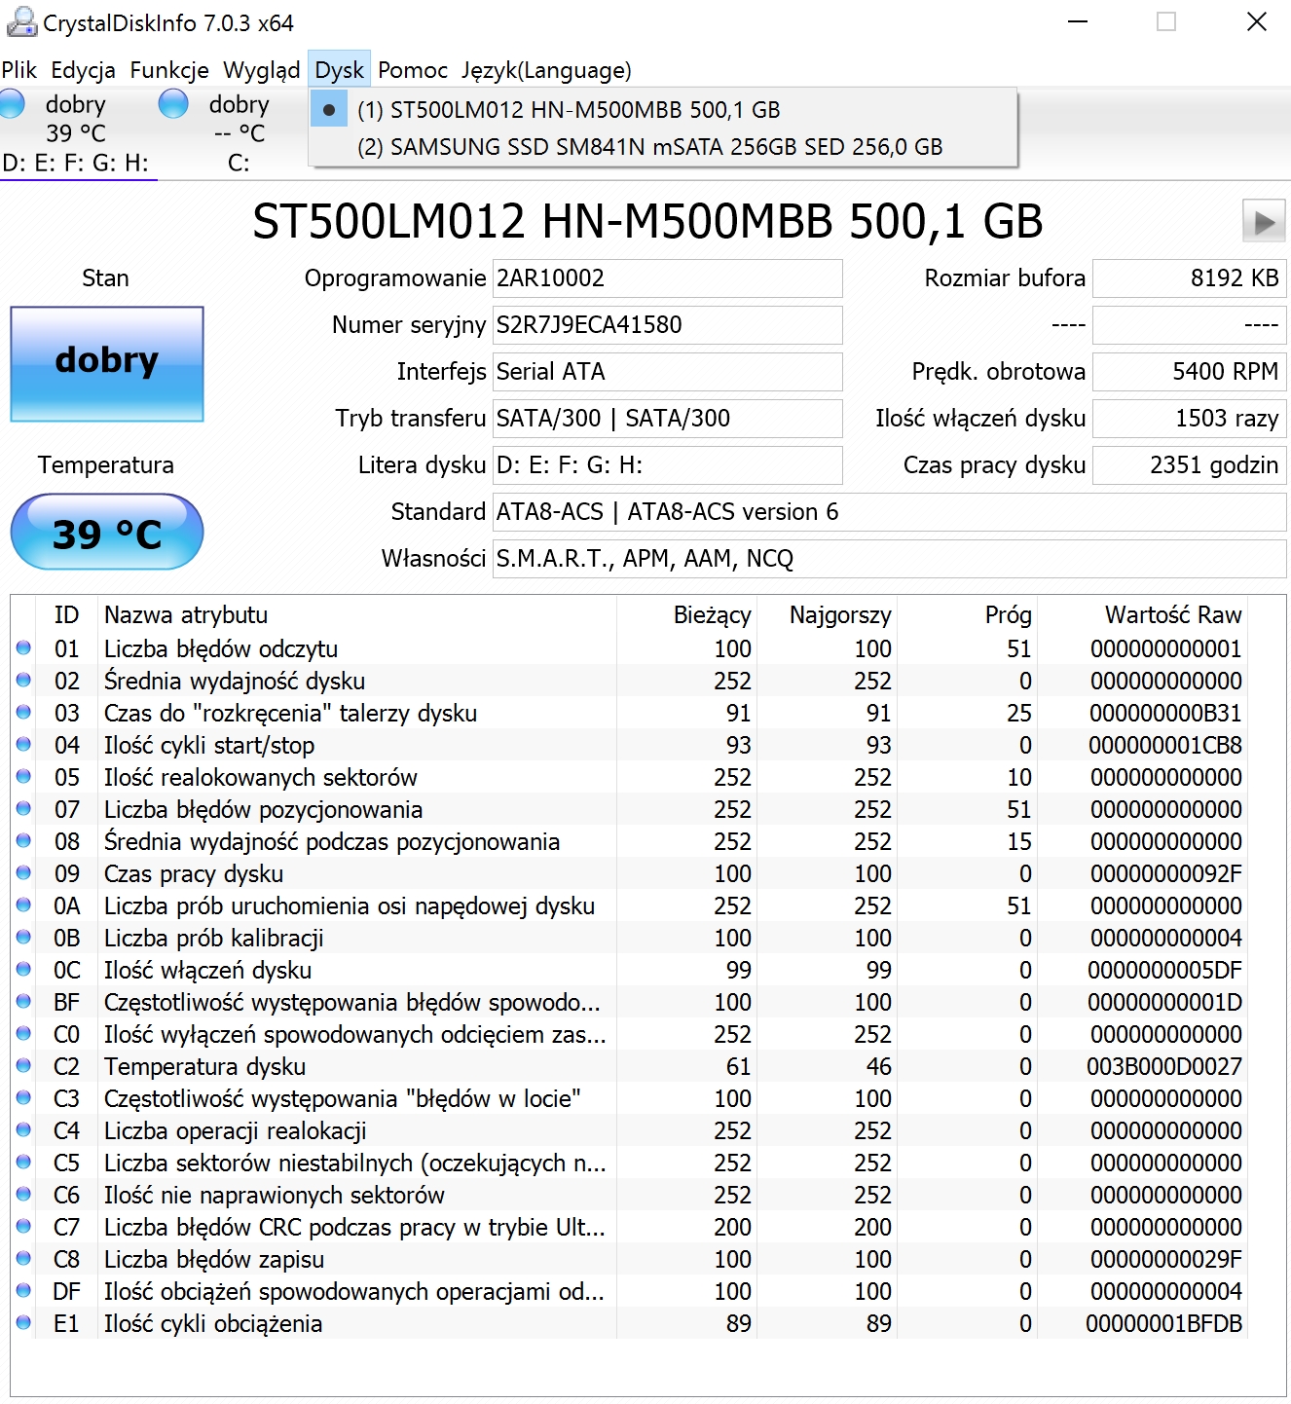This screenshot has height=1404, width=1291.
Task: Open the Plik menu
Action: pos(19,70)
